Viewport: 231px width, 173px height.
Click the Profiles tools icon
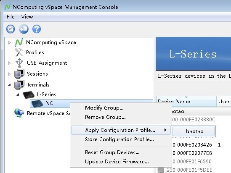click(x=19, y=52)
